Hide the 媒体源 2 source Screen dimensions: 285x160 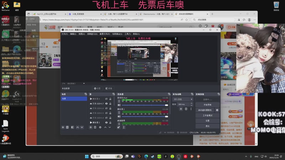click(x=106, y=122)
